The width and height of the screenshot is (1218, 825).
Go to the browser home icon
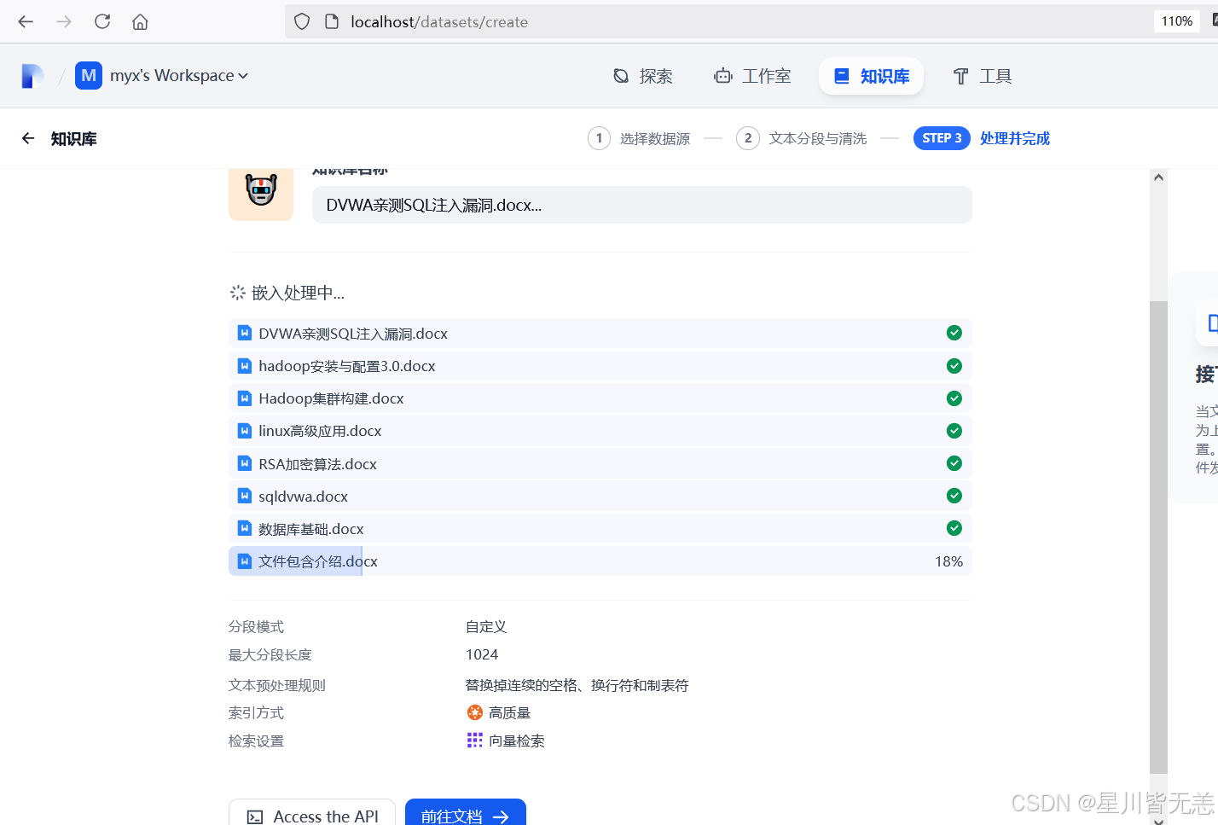[x=141, y=21]
